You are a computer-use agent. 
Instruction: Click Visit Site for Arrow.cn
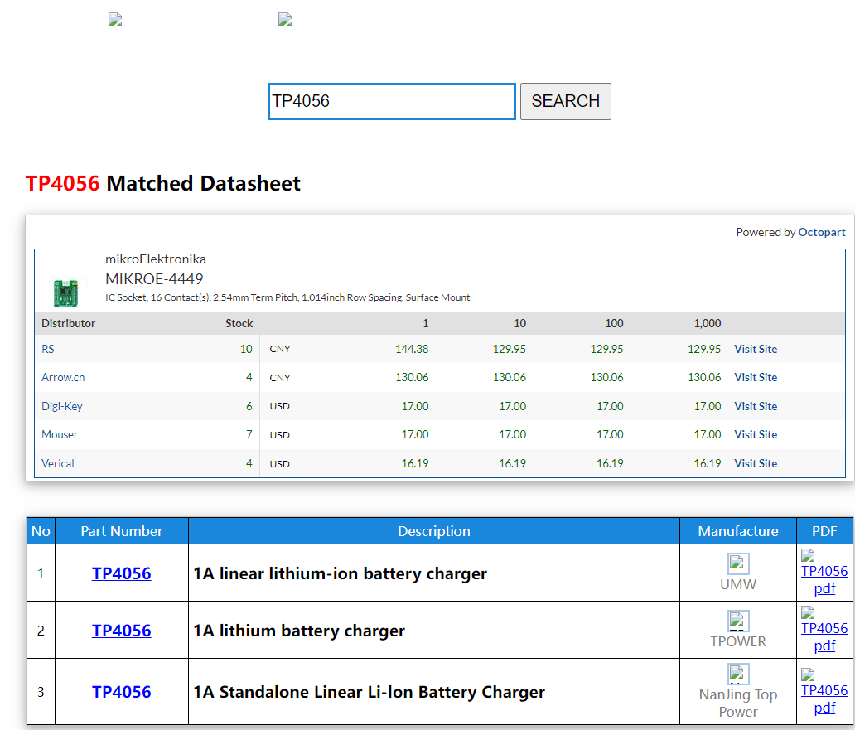[756, 377]
